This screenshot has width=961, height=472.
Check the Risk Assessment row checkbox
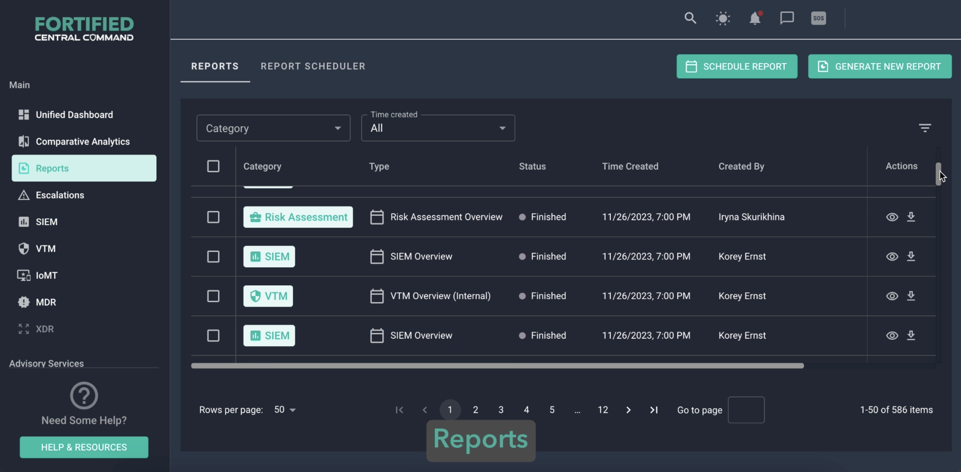(213, 217)
